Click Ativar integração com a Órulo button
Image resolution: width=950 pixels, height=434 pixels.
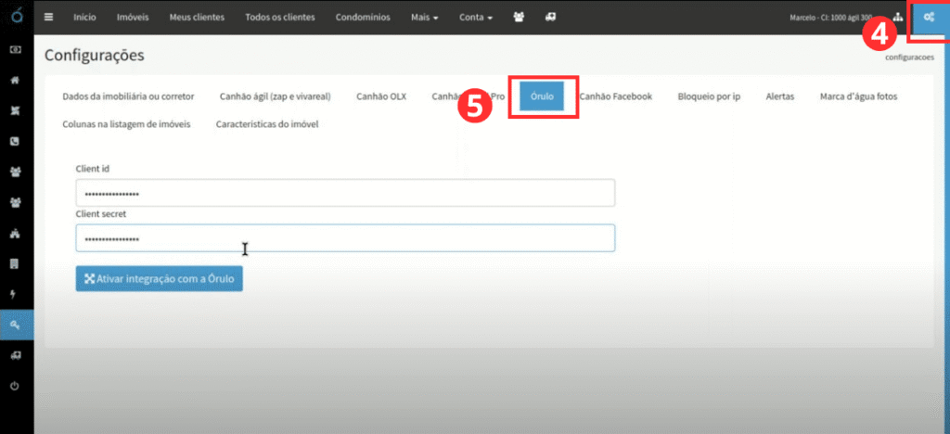click(159, 278)
